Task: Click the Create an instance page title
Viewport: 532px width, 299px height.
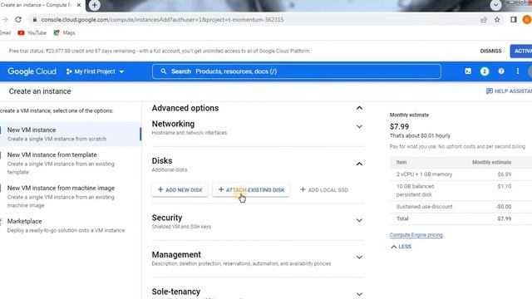Action: 40,91
